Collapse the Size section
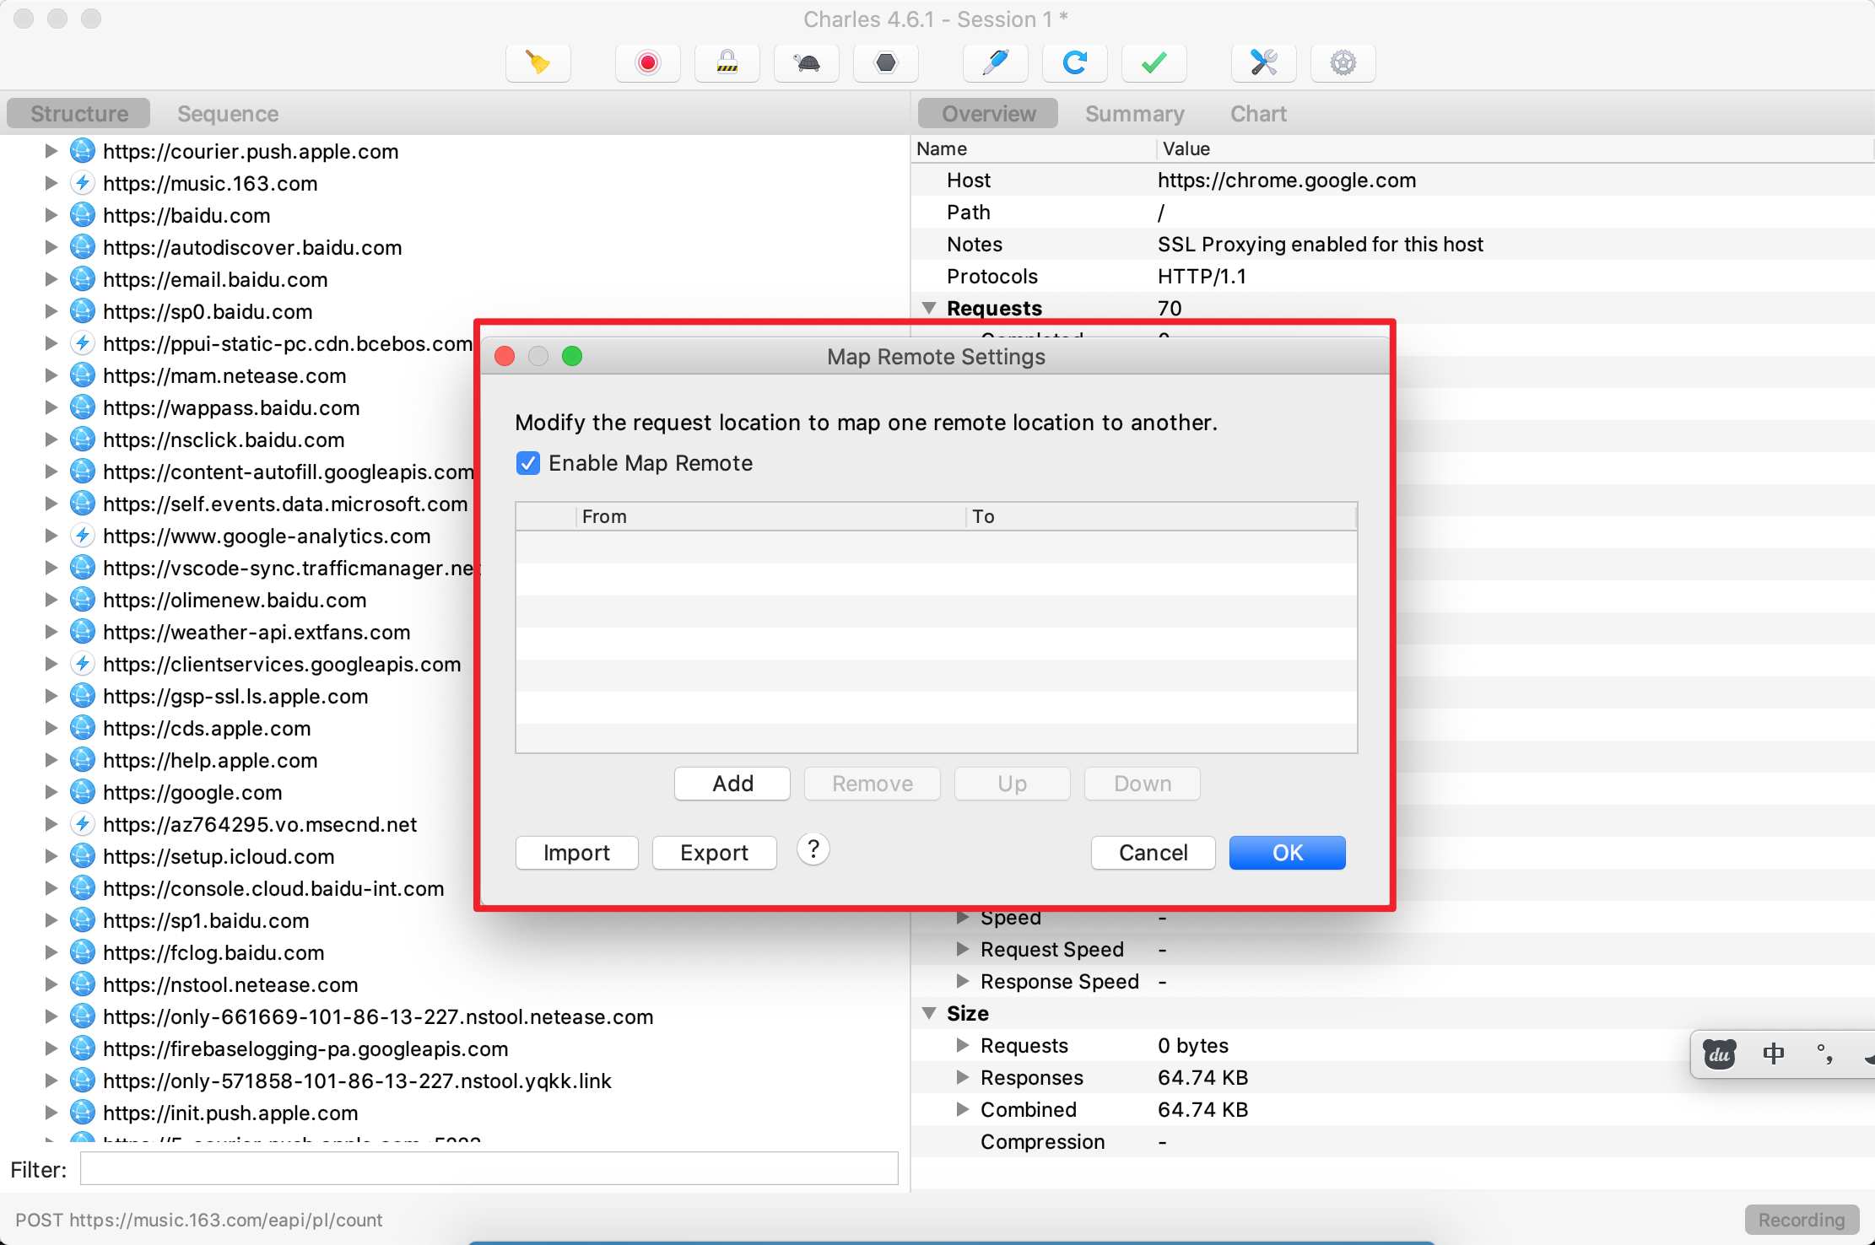1875x1245 pixels. 929,1013
